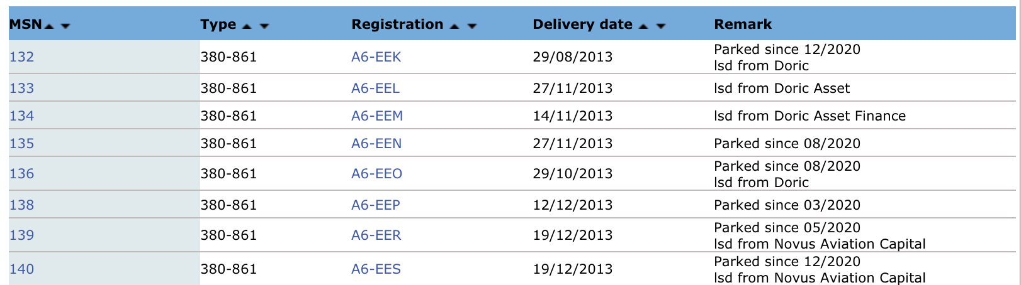This screenshot has width=1021, height=285.
Task: Sort Type column ascending arrow
Action: tap(247, 26)
